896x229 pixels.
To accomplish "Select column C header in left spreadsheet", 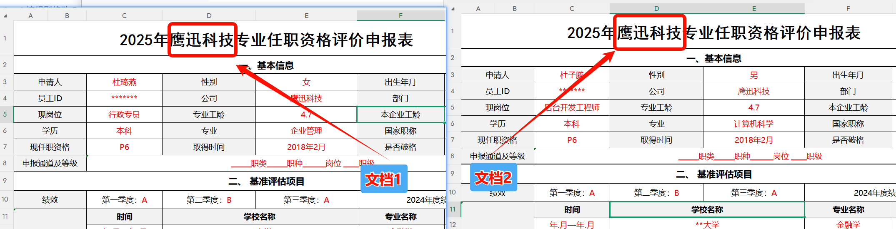I will [124, 16].
